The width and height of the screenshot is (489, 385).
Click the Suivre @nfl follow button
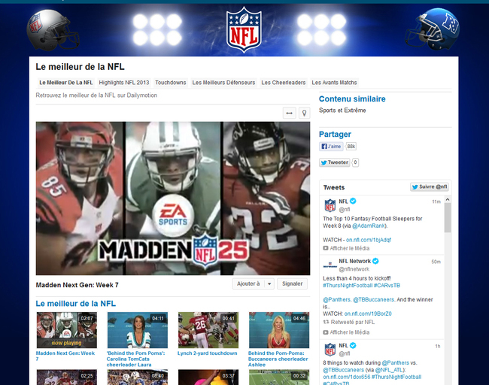pos(430,186)
